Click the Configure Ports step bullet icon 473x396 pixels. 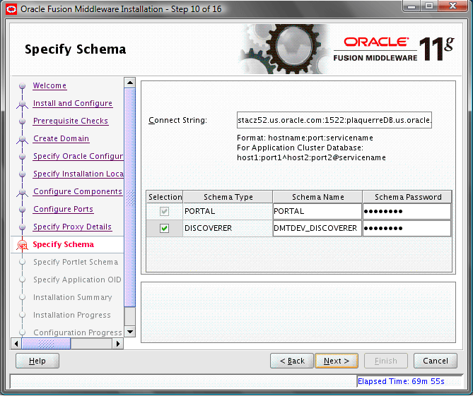click(x=22, y=210)
